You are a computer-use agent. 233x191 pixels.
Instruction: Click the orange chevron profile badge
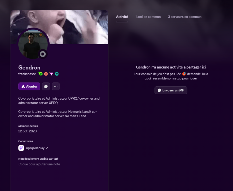point(46,74)
